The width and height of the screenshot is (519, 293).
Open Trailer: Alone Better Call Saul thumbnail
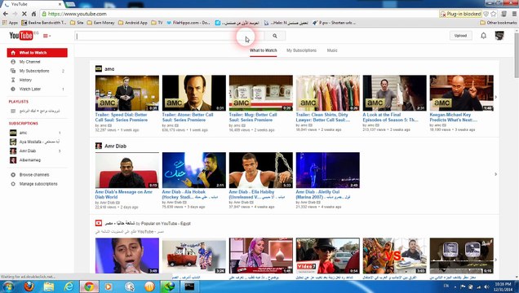(x=194, y=93)
